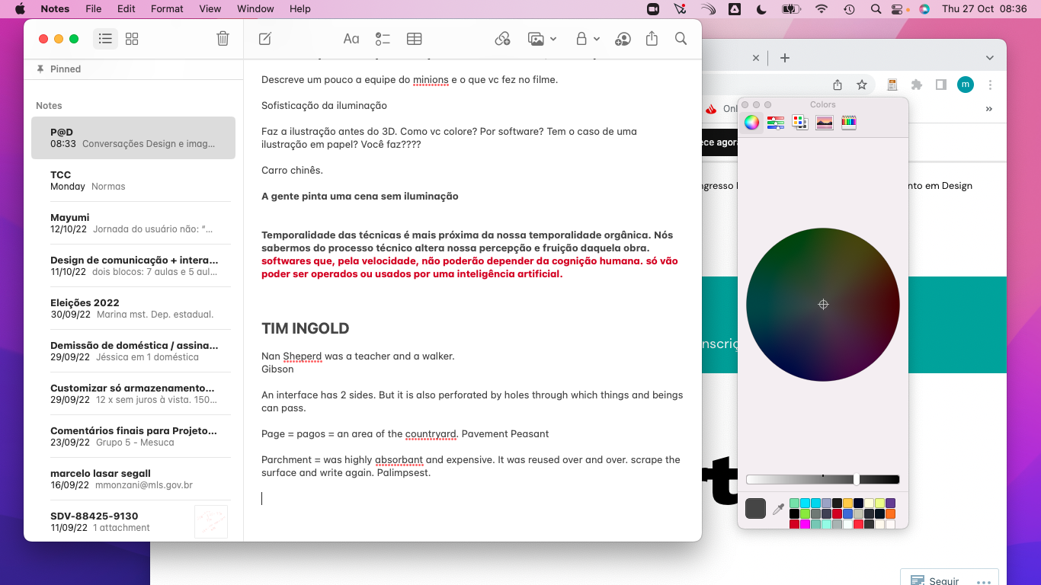Click the SDV note attachment thumbnail
Screen dimensions: 1041x585
pos(211,522)
